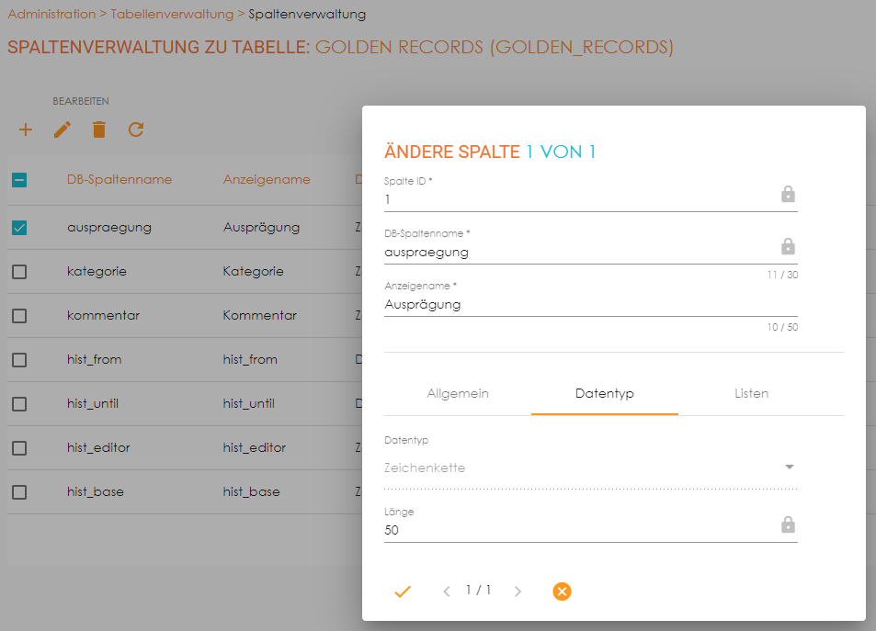Click the pencil edit icon in toolbar
876x631 pixels.
coord(63,130)
